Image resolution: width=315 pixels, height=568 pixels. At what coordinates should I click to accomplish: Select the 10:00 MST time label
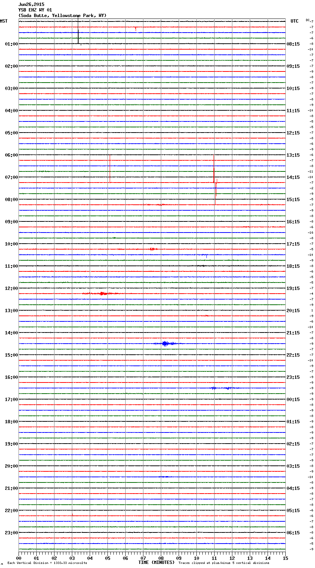click(11, 244)
